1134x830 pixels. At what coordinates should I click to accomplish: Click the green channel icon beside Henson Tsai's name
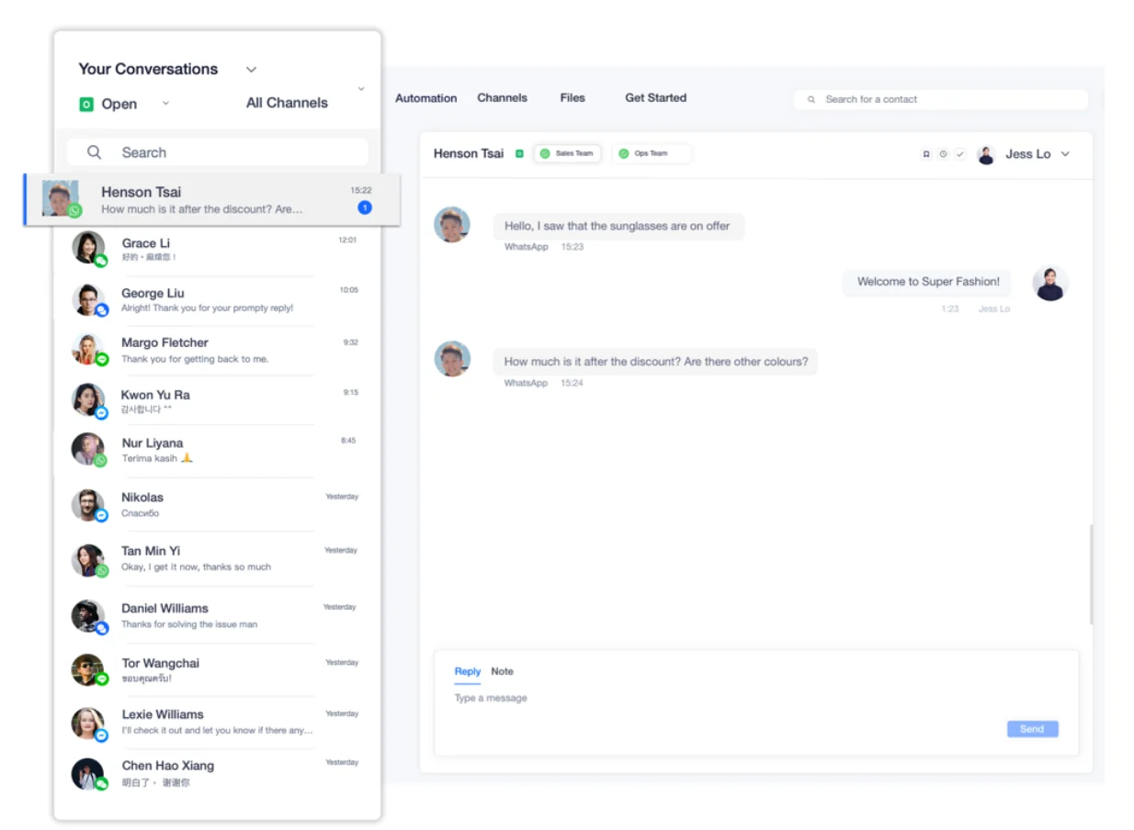pos(518,153)
